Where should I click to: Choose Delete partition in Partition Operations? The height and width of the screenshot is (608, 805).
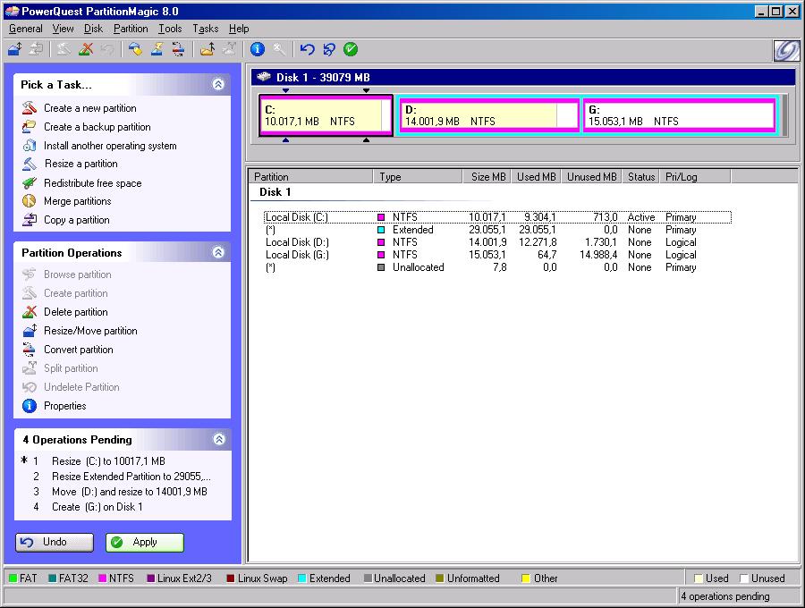tap(76, 312)
